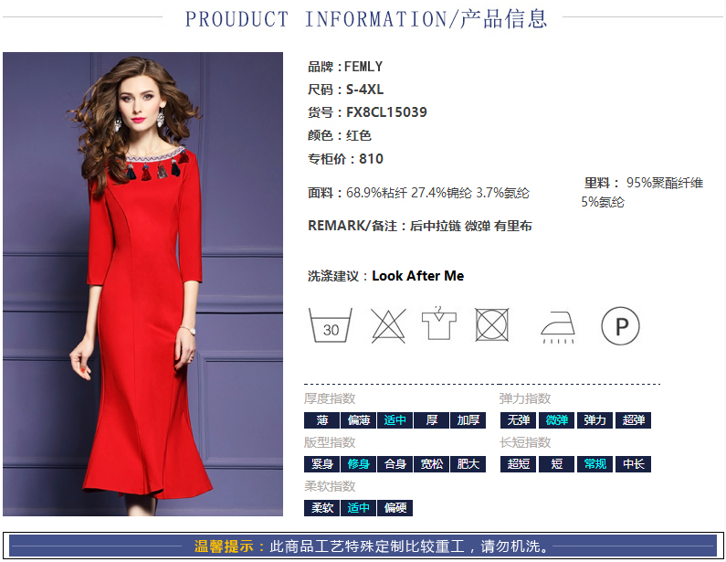Viewport: 726px width, 562px height.
Task: Select the '柔软' softness tag
Action: coord(321,508)
